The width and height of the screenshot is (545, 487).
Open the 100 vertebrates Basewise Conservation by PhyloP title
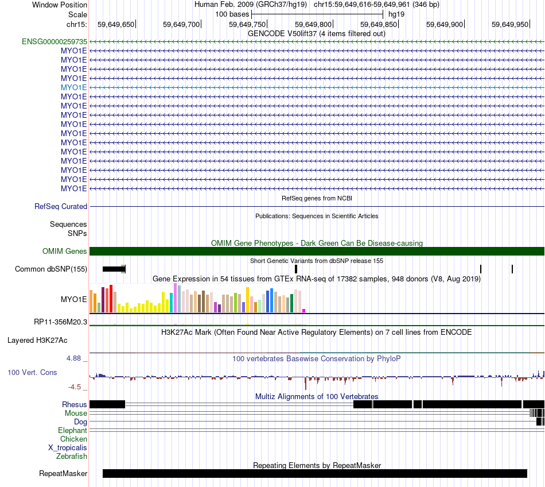click(317, 358)
